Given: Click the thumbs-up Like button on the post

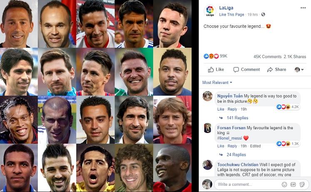Looking at the screenshot, I should [x=216, y=69].
